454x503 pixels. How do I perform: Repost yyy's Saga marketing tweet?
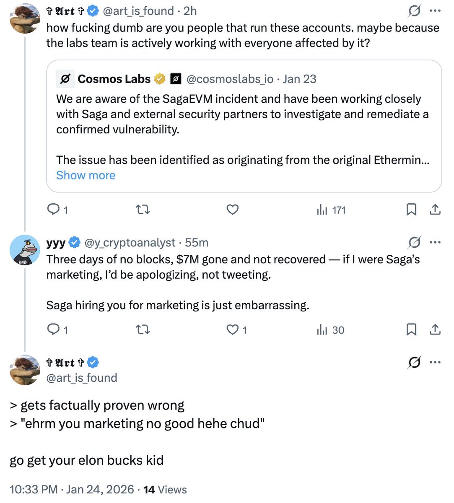tap(143, 329)
